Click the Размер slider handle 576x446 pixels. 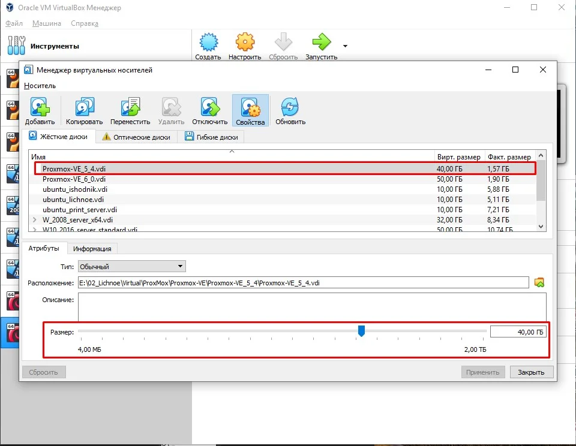pyautogui.click(x=361, y=331)
